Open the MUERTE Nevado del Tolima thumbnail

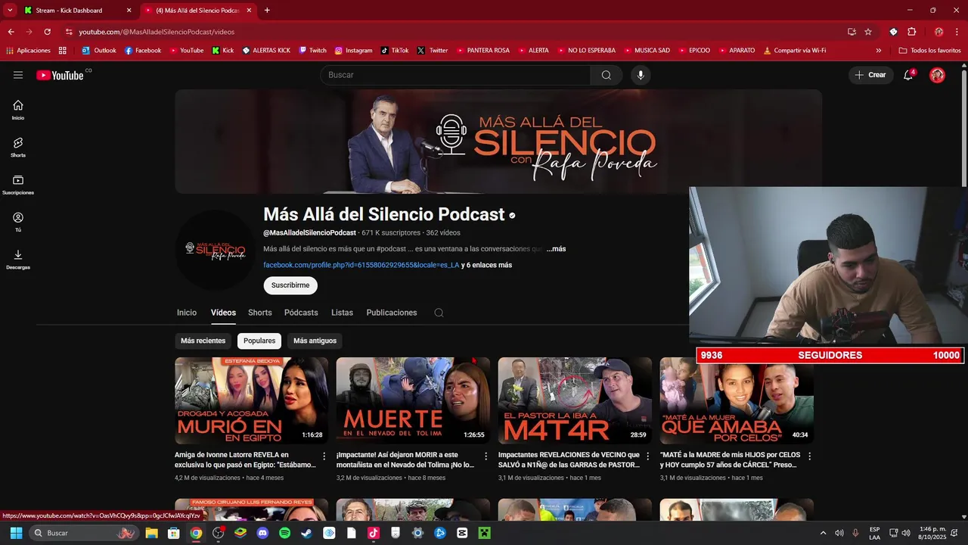click(x=413, y=400)
